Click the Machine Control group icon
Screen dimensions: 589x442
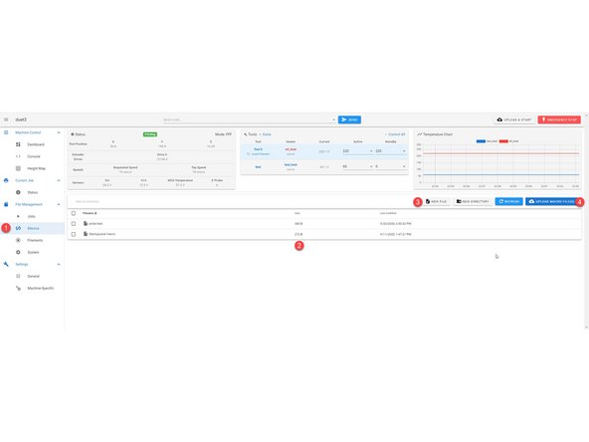pyautogui.click(x=6, y=132)
